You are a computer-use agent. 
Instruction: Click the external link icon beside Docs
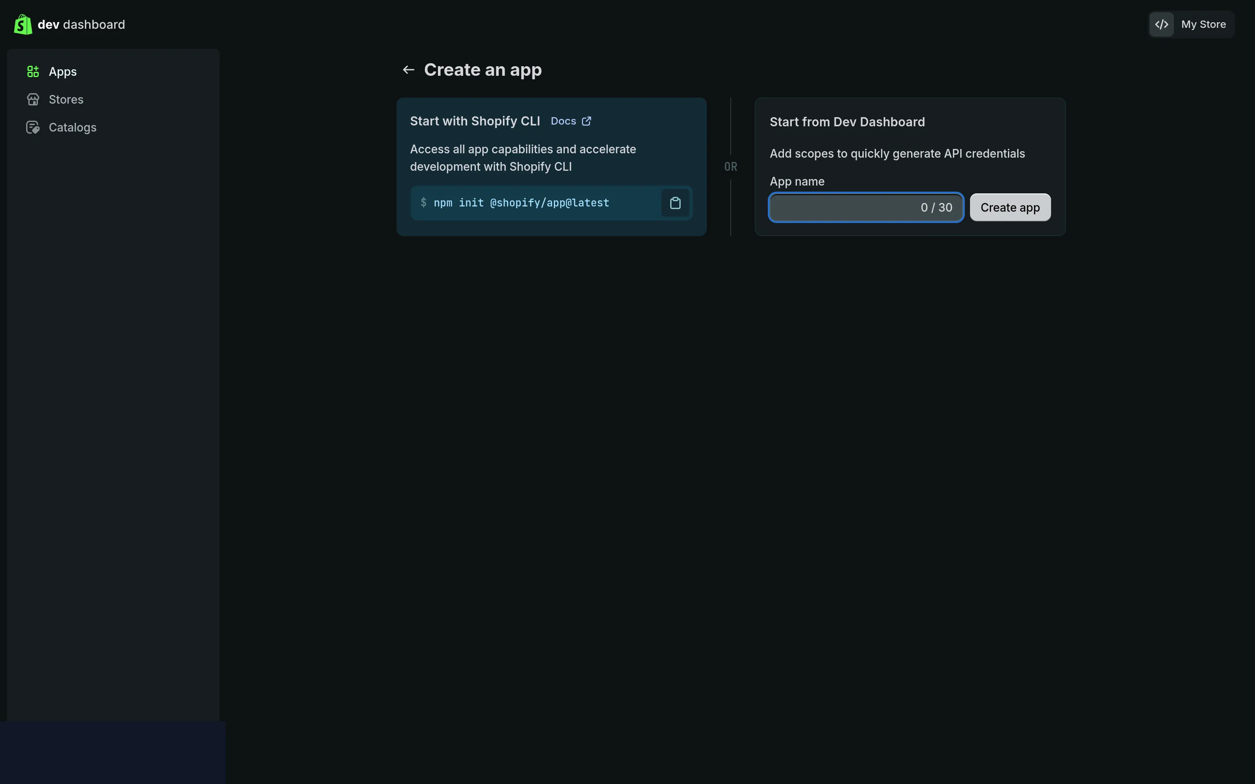tap(587, 122)
